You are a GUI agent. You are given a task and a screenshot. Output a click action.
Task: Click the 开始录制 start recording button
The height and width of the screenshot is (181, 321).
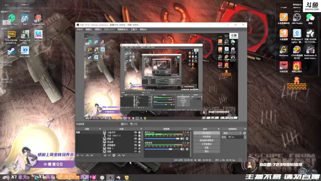coord(206,137)
